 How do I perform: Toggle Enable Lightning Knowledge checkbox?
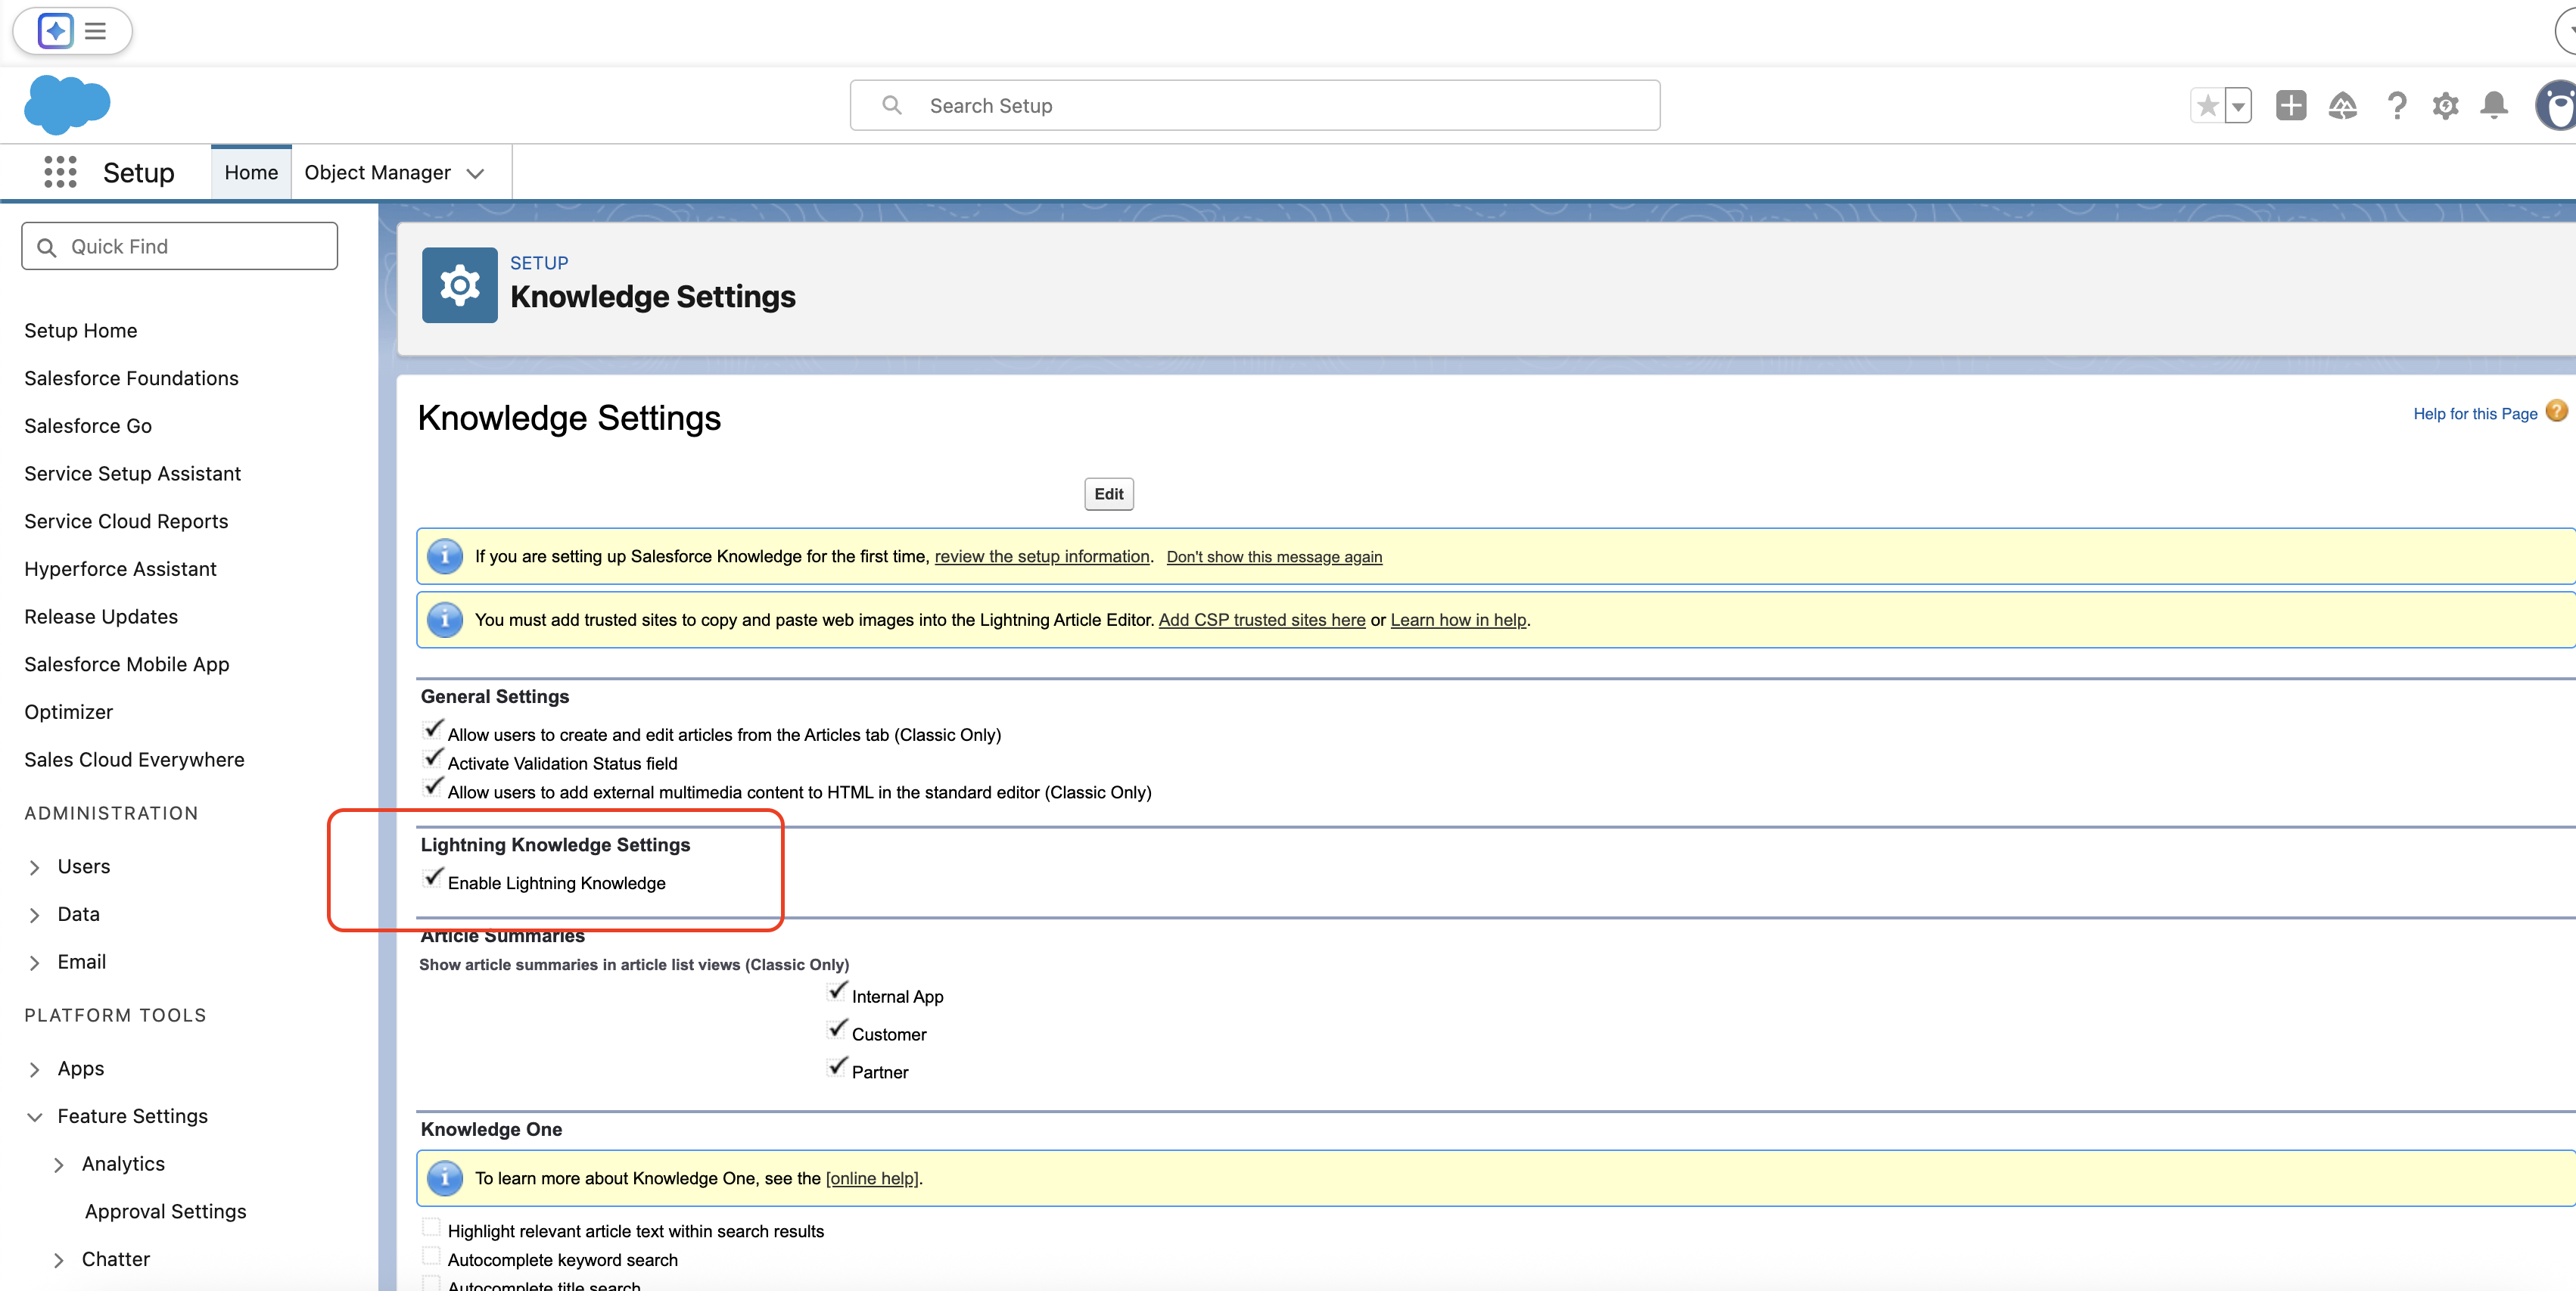pos(432,879)
